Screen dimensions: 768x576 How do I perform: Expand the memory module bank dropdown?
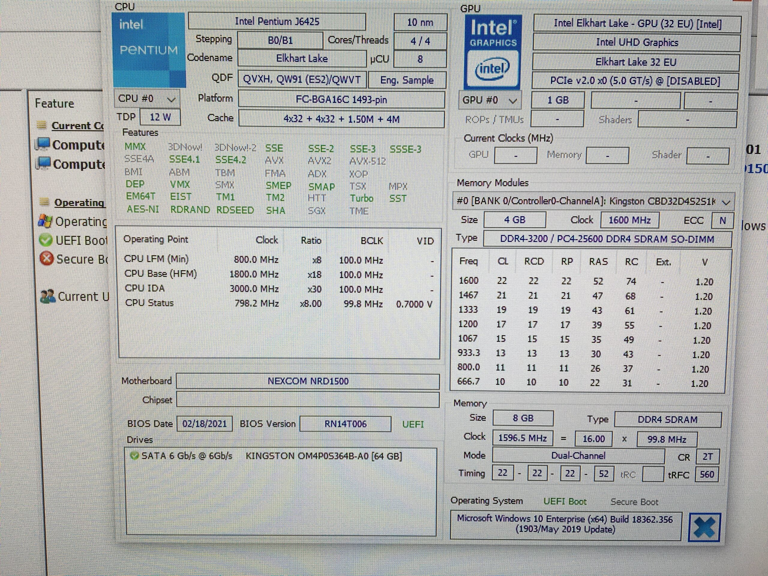(x=594, y=201)
